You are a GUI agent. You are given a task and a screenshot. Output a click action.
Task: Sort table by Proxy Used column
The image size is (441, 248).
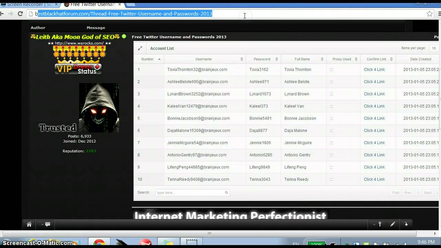[343, 59]
